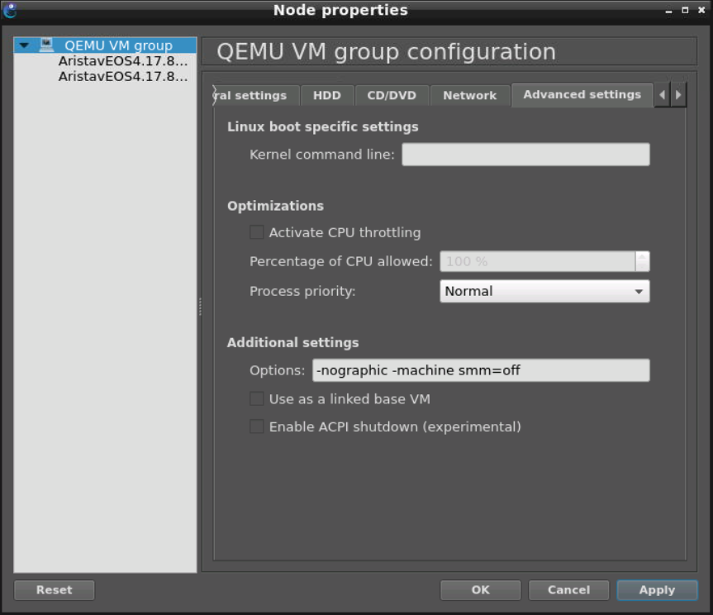Viewport: 713px width, 615px height.
Task: Click the OK button
Action: (480, 590)
